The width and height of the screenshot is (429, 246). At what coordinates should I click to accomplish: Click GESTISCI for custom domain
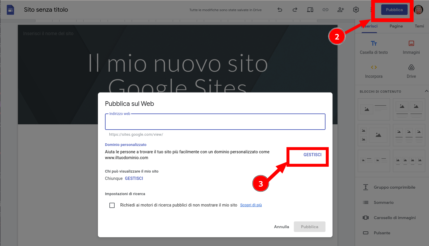(313, 155)
